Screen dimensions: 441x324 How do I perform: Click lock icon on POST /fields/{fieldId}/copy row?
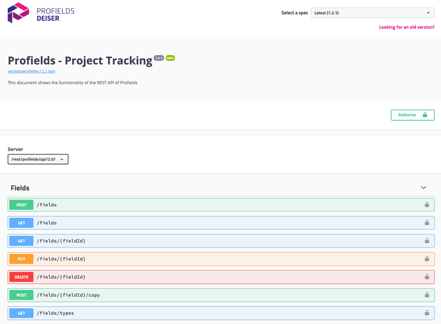[x=427, y=295]
